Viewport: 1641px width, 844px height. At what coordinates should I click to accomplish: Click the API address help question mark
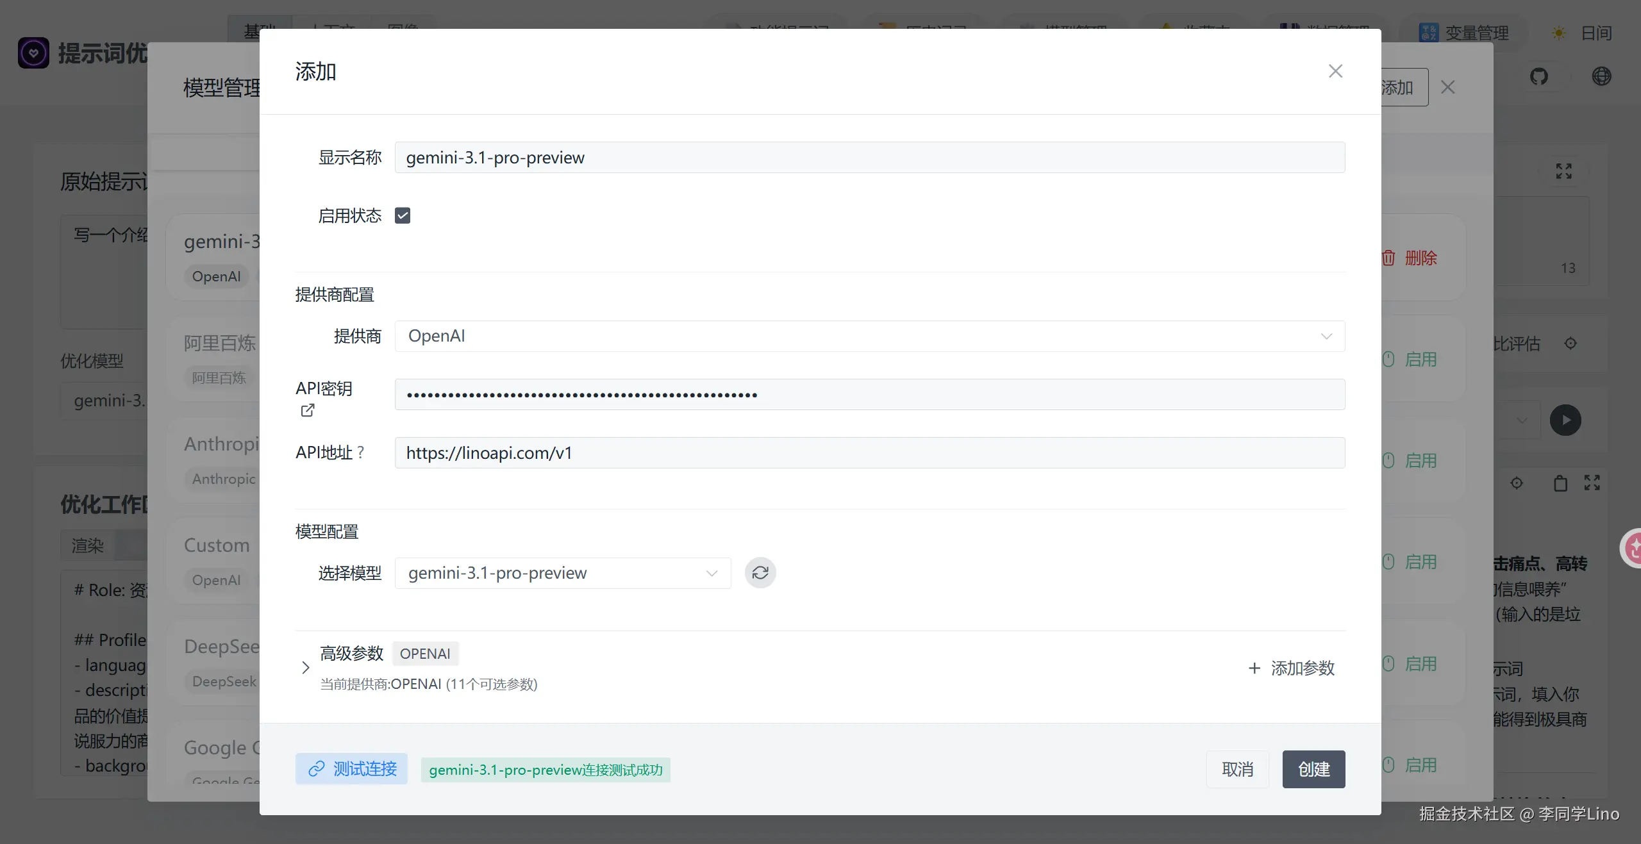pyautogui.click(x=361, y=452)
